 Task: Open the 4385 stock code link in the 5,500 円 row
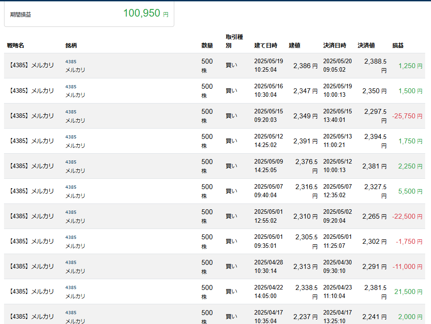point(71,187)
